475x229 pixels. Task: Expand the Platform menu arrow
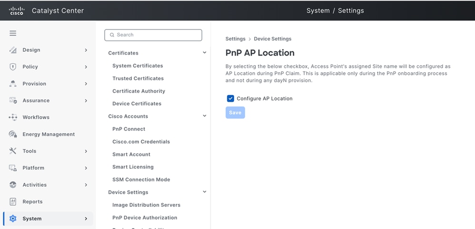[86, 168]
